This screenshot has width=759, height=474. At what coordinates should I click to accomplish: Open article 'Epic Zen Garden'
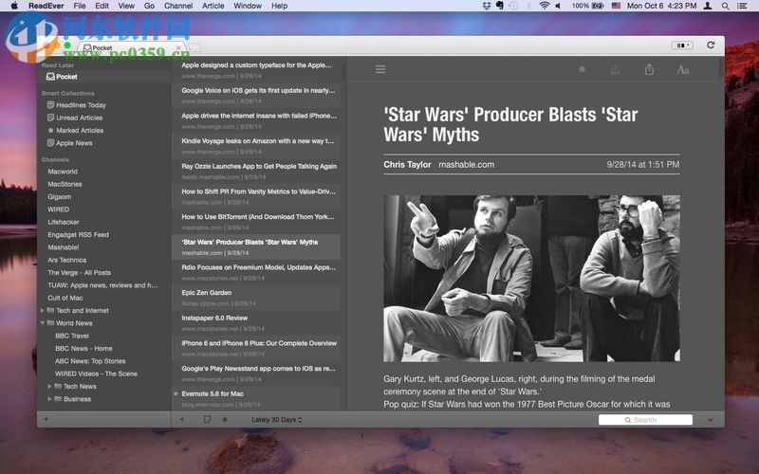tap(256, 298)
